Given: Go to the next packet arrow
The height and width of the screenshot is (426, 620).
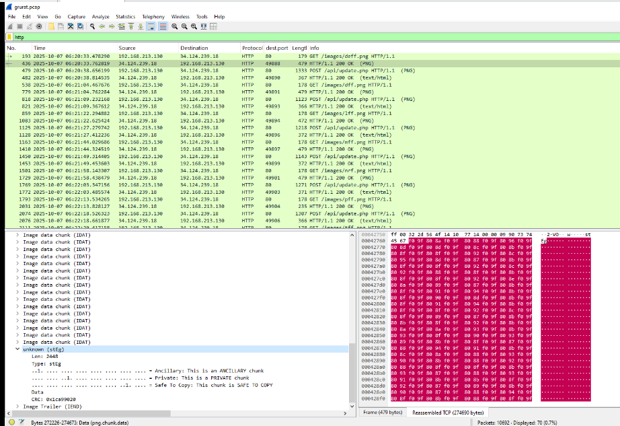Looking at the screenshot, I should [x=111, y=26].
